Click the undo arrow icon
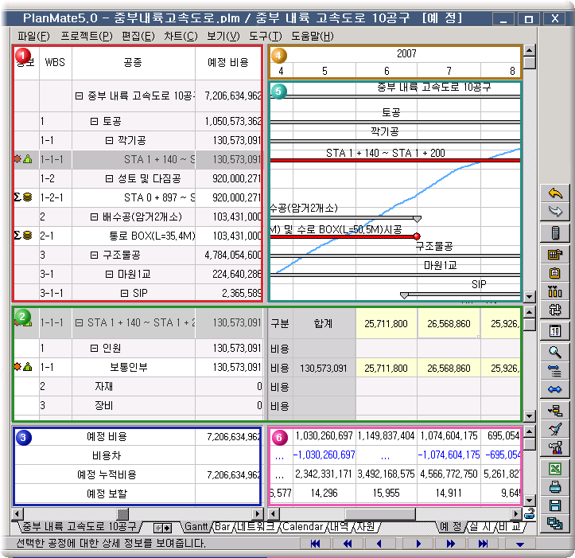Image resolution: width=575 pixels, height=558 pixels. pos(556,193)
